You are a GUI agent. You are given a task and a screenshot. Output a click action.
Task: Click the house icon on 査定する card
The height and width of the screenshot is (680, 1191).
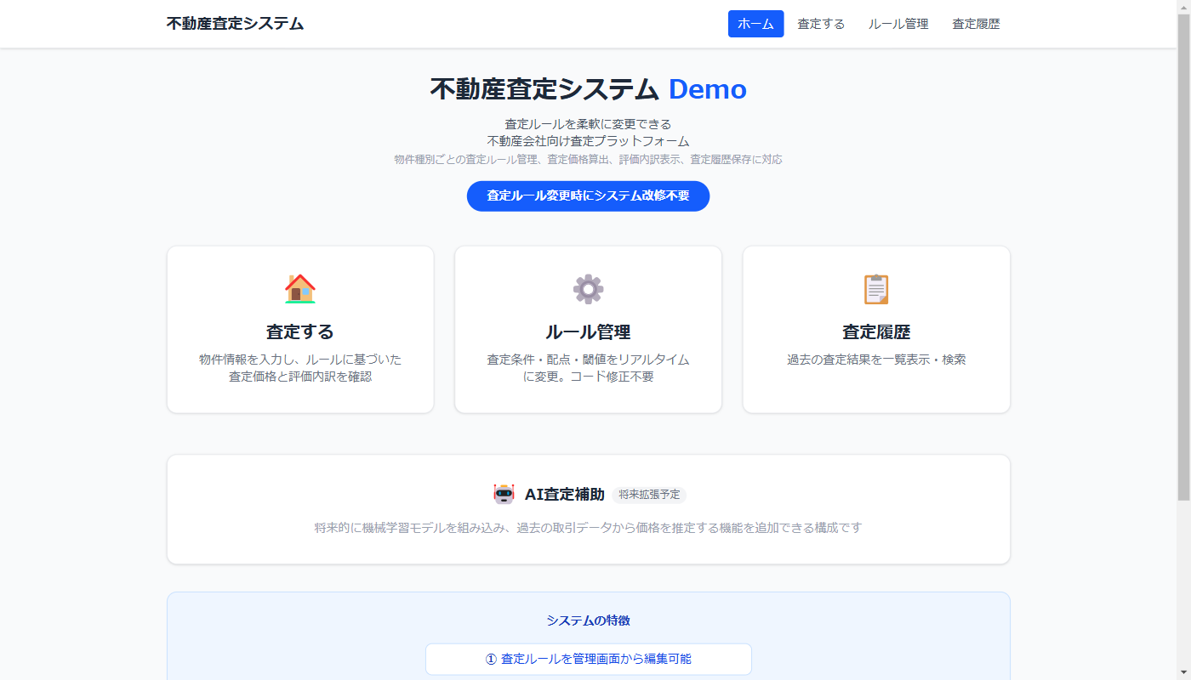(300, 289)
